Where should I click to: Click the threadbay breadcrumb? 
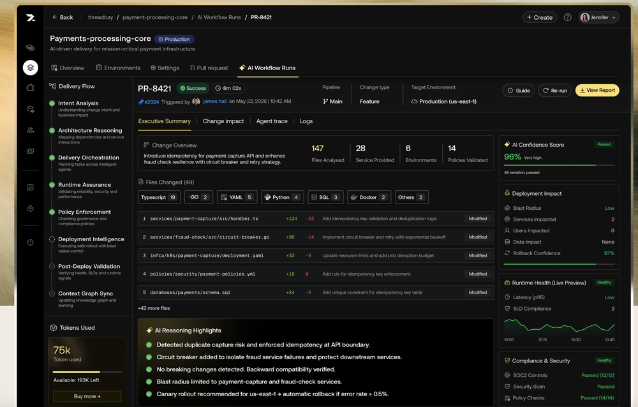pos(101,17)
